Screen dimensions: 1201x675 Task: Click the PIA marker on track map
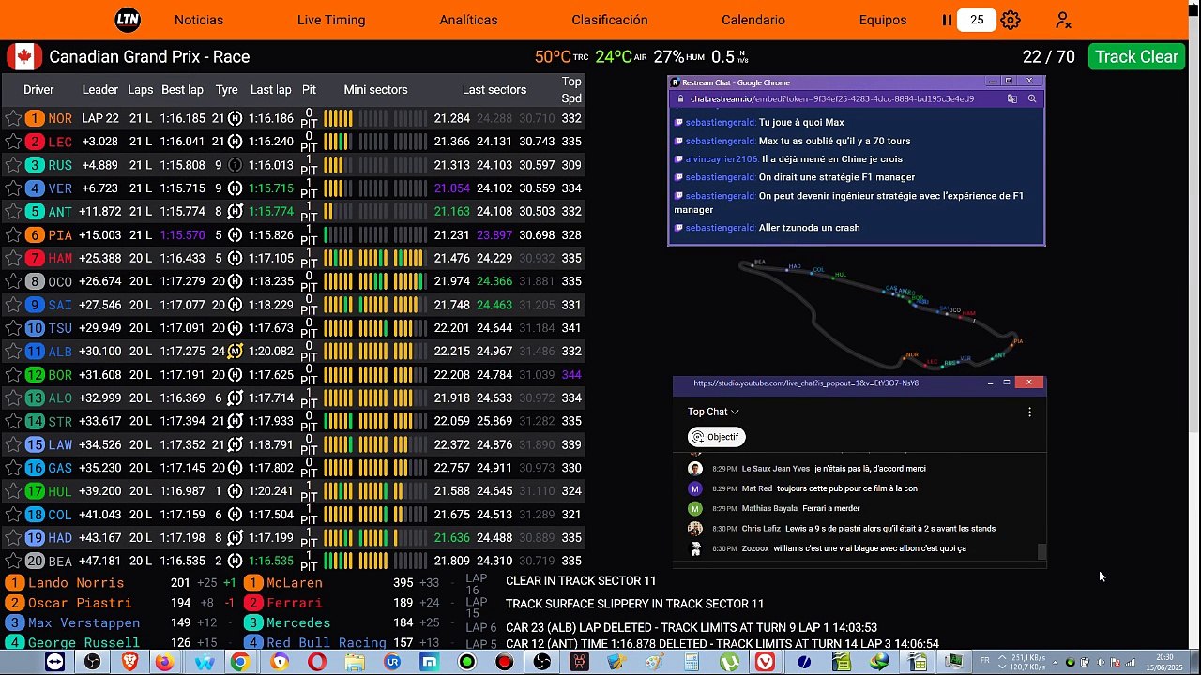pos(1017,341)
